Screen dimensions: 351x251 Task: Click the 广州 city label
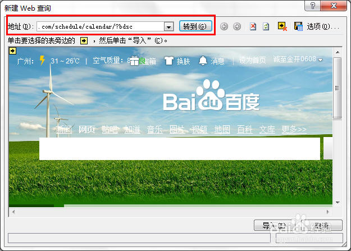click(x=25, y=61)
